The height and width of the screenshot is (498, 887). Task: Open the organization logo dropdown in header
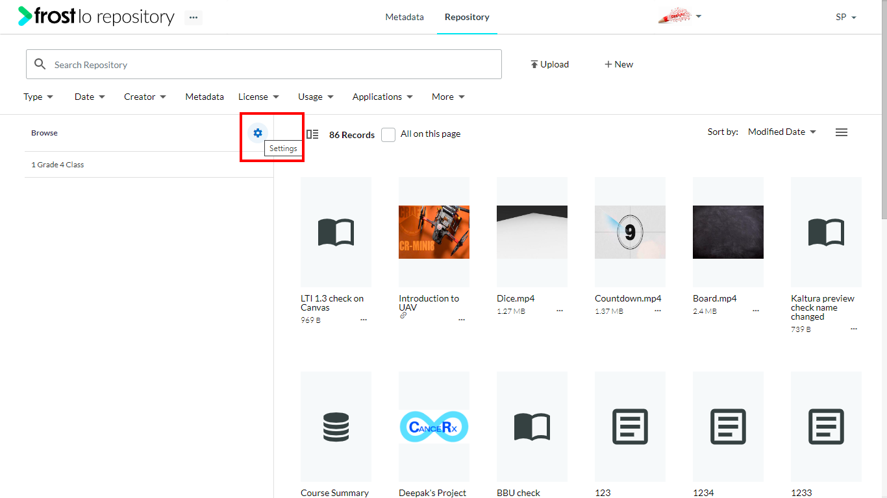680,17
